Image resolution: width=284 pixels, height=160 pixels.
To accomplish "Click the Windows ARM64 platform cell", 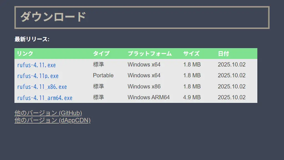I will [149, 97].
